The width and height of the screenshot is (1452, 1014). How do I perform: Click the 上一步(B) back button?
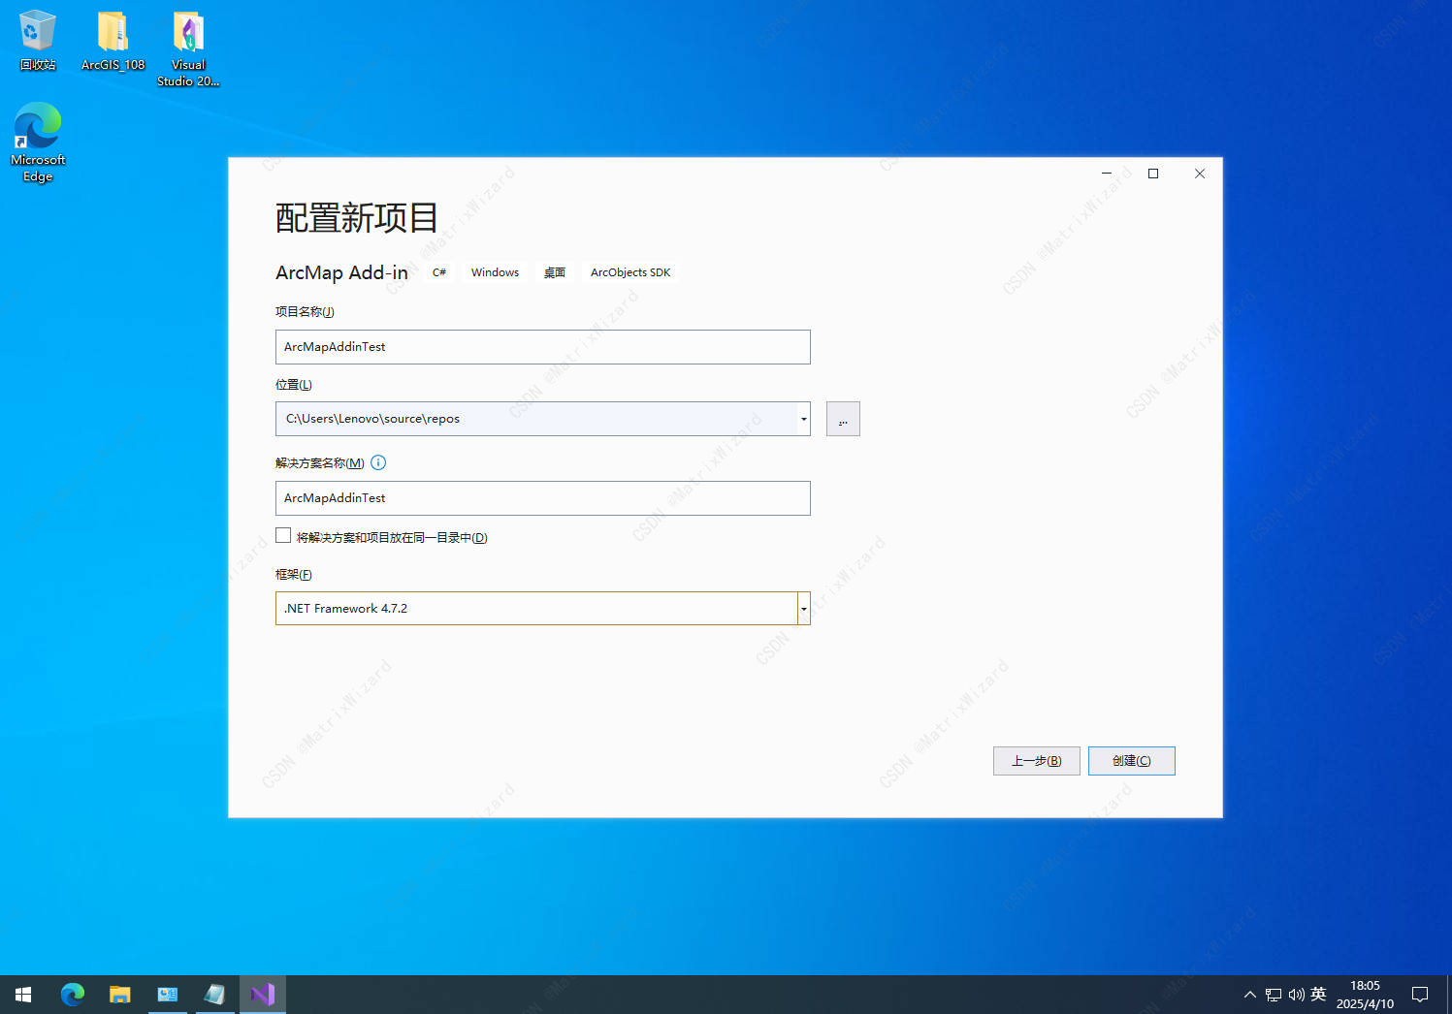click(1036, 761)
